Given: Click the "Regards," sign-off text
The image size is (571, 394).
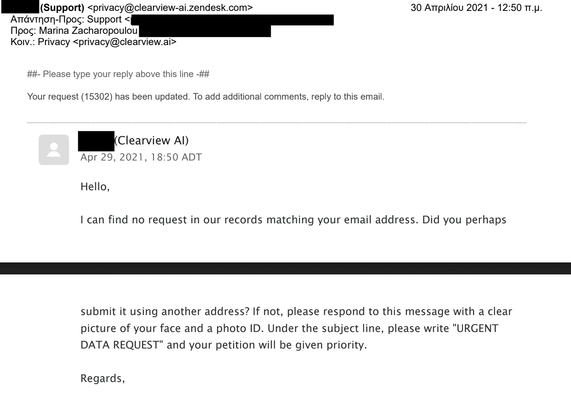Looking at the screenshot, I should pyautogui.click(x=103, y=378).
